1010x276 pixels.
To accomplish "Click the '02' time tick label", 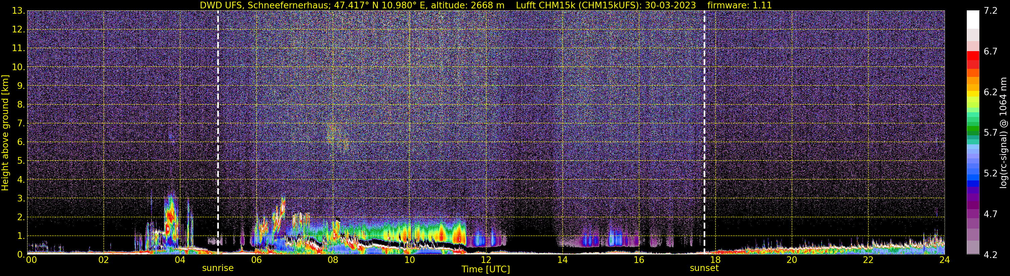I will point(104,260).
